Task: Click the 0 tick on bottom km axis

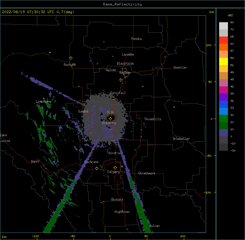Action: [110, 236]
